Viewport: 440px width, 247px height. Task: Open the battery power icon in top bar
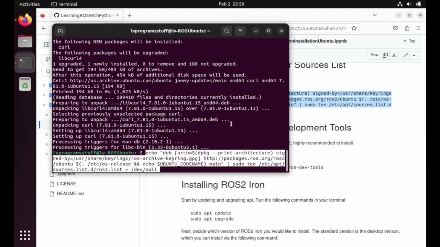click(x=418, y=4)
